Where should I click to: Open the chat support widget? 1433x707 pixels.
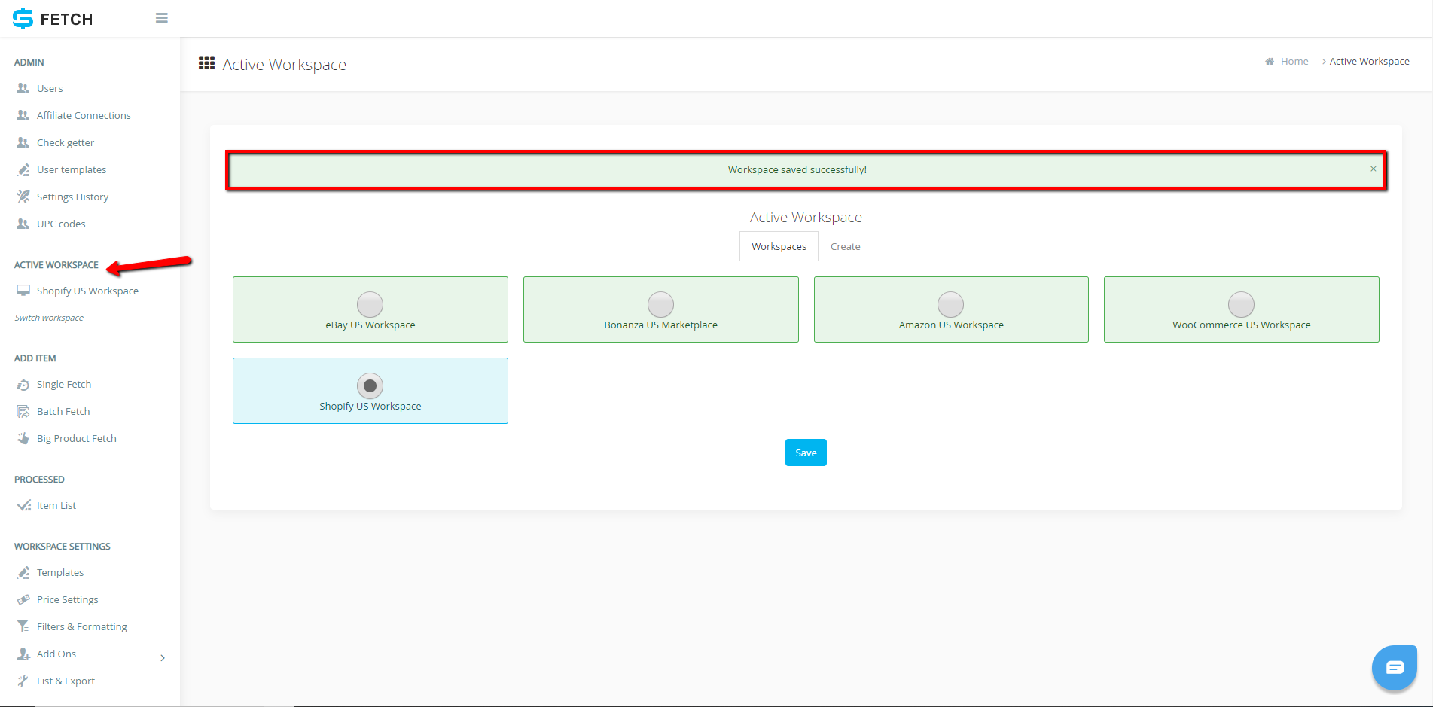[x=1395, y=667]
